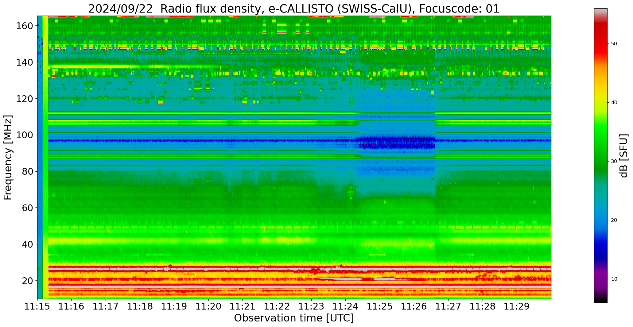Screen dimensions: 633x327
Task: Click the colorbar tick label 50
Action: (x=614, y=44)
